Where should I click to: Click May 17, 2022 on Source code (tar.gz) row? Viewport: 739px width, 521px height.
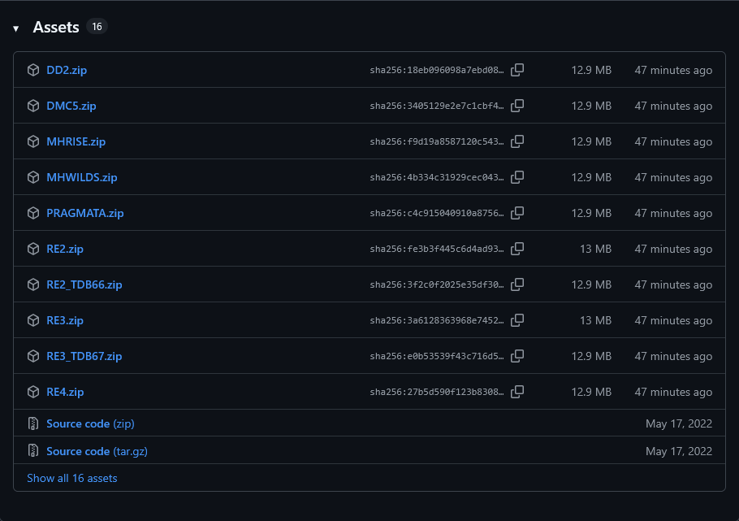coord(679,451)
